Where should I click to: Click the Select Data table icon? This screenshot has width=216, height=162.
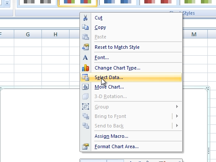point(86,77)
